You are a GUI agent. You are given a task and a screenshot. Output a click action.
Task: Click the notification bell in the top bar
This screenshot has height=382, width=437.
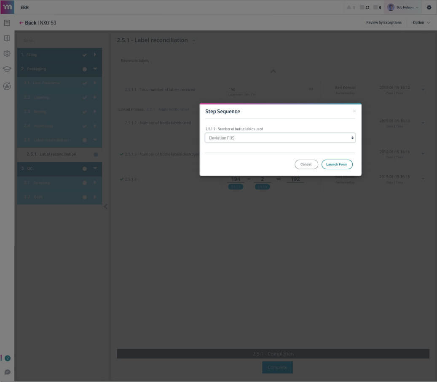pos(349,7)
